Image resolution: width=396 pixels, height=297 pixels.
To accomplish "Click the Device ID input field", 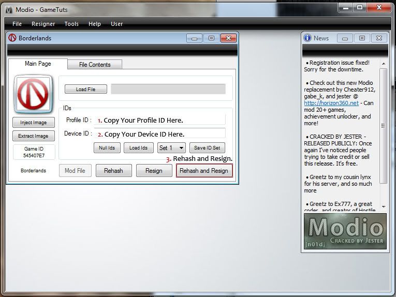I will [159, 133].
